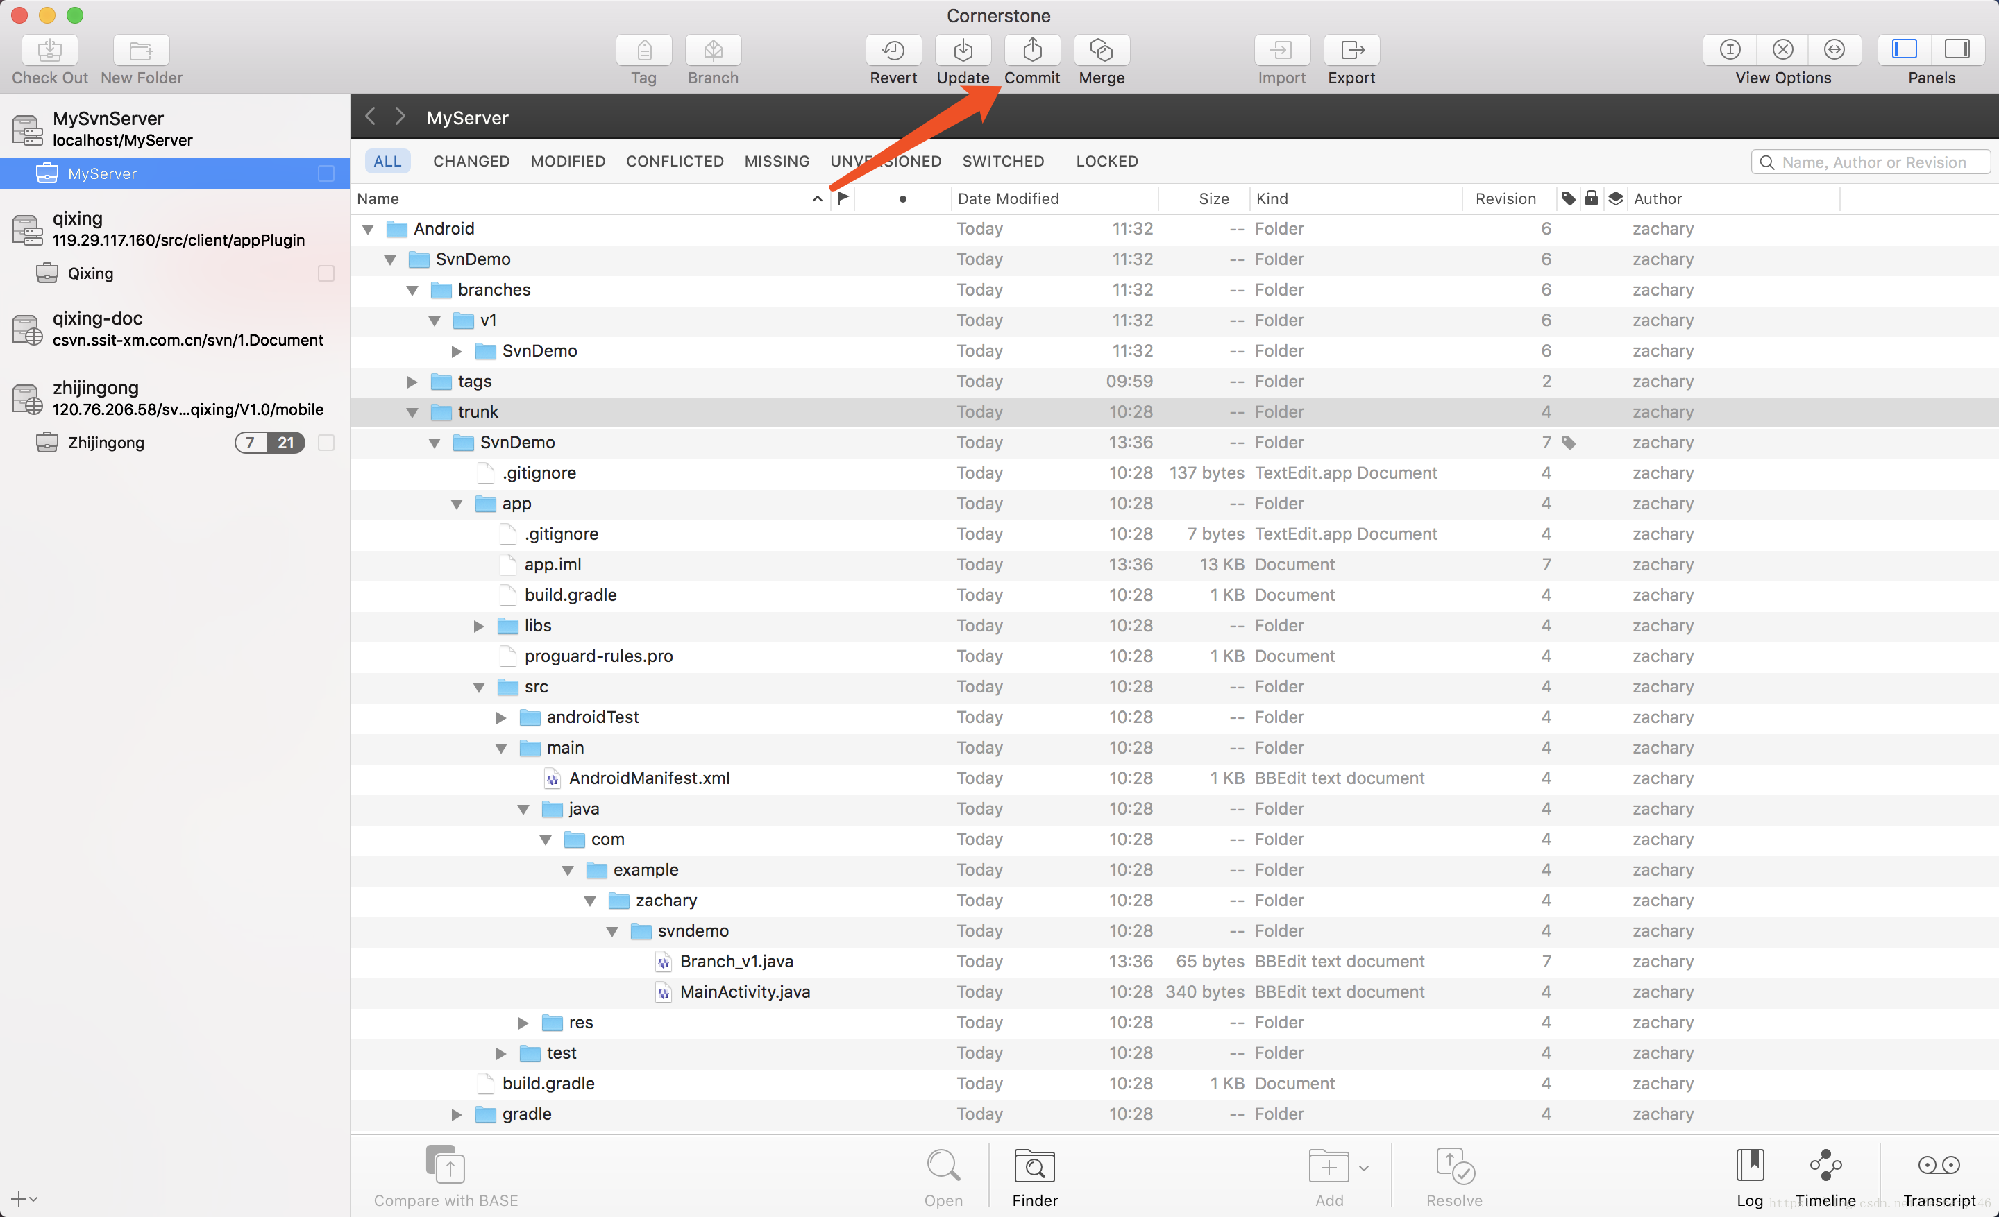Navigate back with the left chevron
This screenshot has width=1999, height=1217.
pyautogui.click(x=370, y=116)
